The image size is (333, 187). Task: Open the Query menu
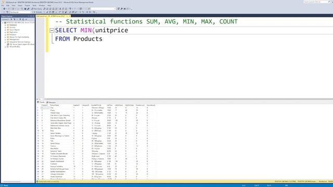[20, 6]
